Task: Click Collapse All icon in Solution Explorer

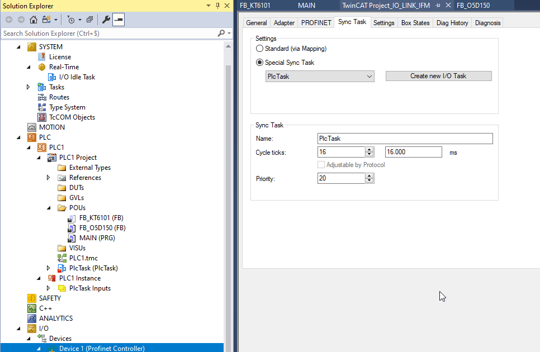Action: tap(89, 20)
